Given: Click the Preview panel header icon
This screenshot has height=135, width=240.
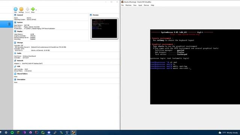Looking at the screenshot, I should click(91, 15).
